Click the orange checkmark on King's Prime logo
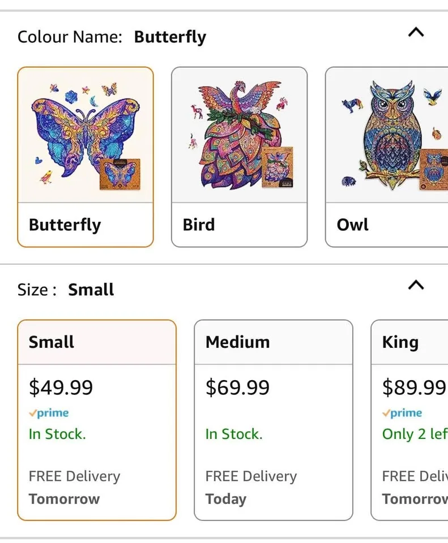 click(x=385, y=413)
